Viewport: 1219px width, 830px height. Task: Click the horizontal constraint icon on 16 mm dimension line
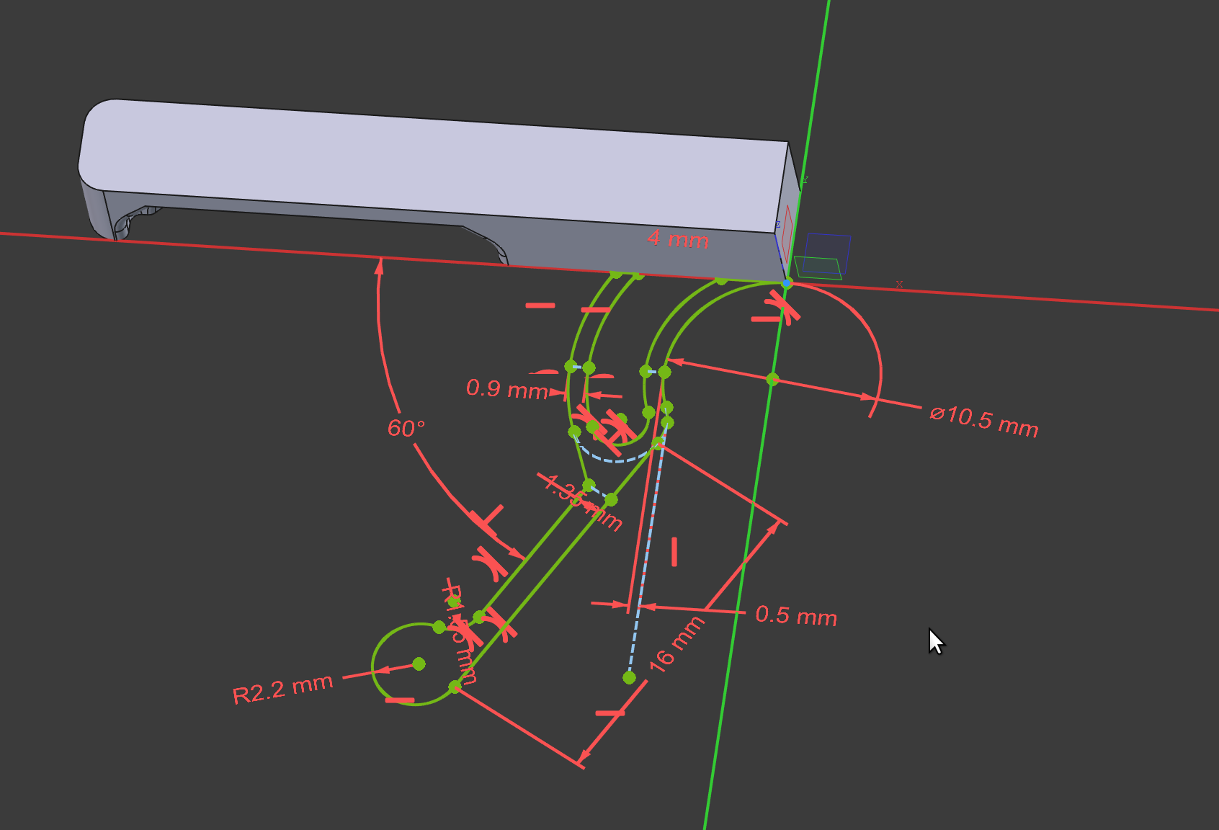pos(610,713)
